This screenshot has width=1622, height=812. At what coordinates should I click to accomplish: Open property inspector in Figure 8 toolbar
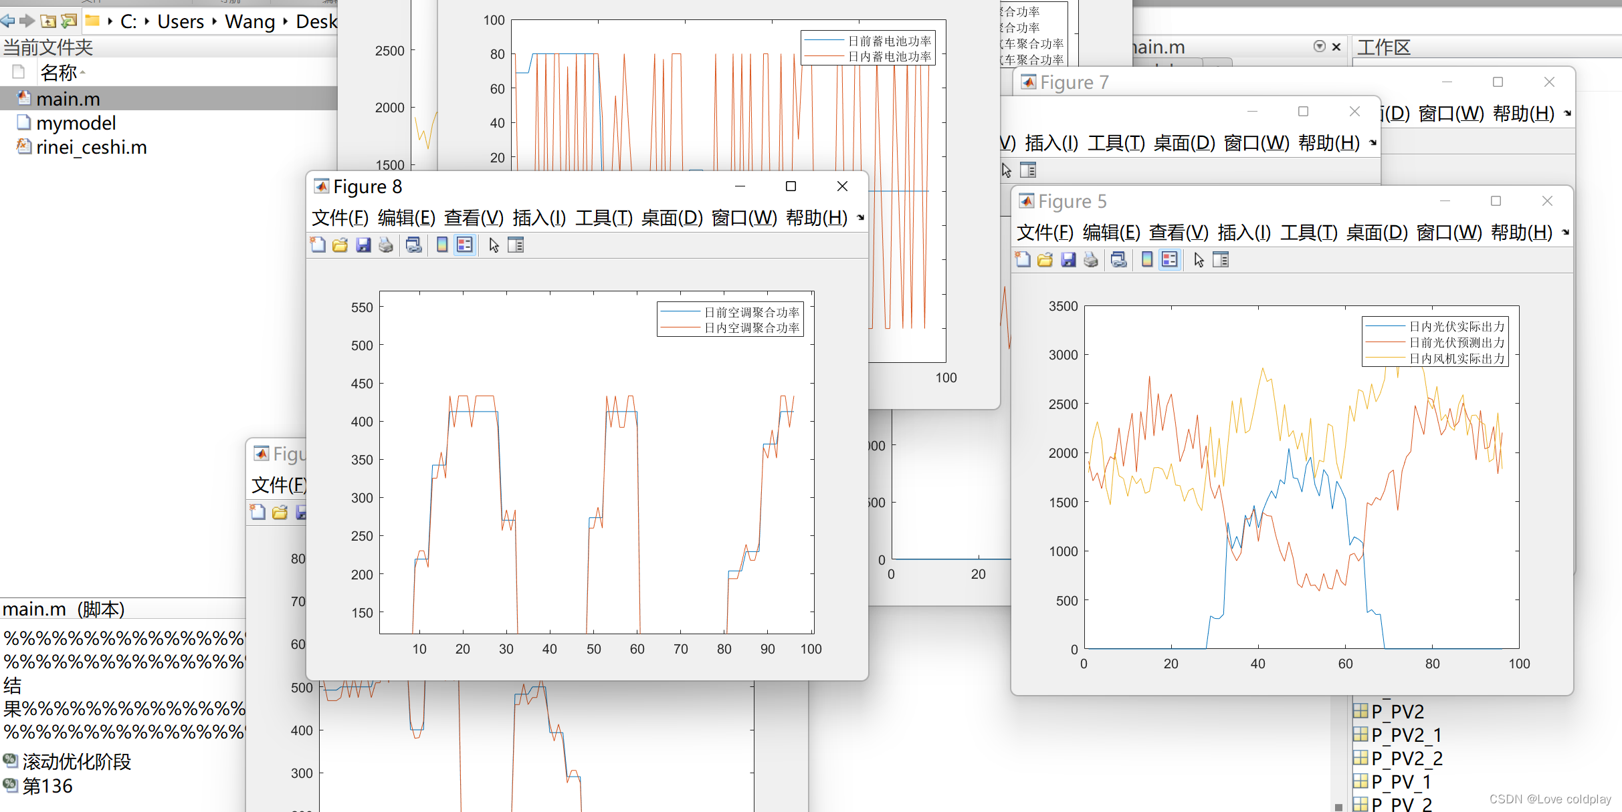point(516,245)
